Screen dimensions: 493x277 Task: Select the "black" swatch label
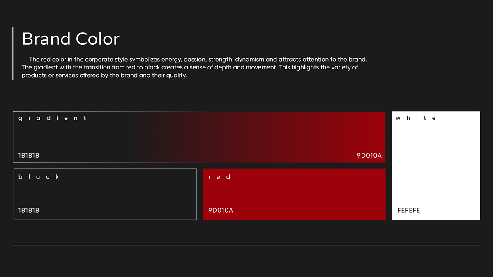coord(39,177)
